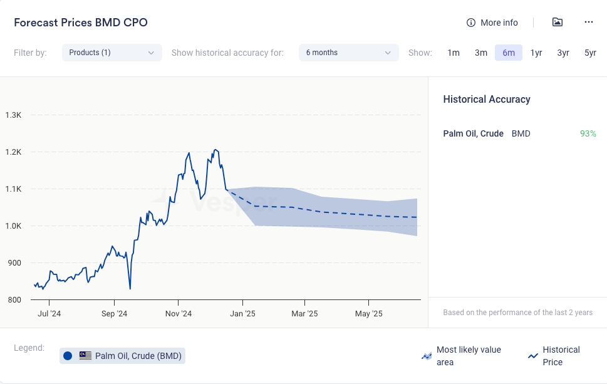Select the 6m time range
The height and width of the screenshot is (384, 607).
coord(509,53)
